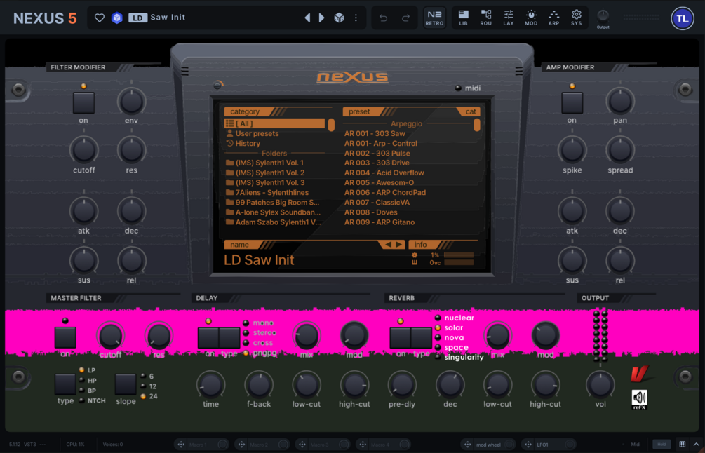Screen dimensions: 705x453
Task: Click the Macro 4 drag handle icon
Action: tap(363, 445)
